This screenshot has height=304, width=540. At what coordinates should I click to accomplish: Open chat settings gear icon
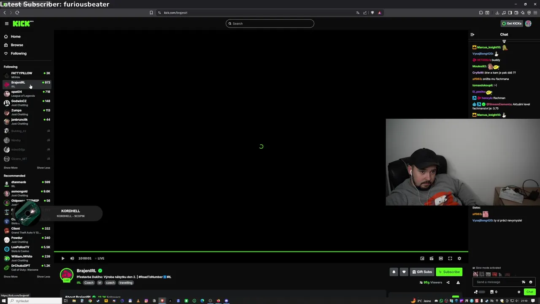coord(519,292)
